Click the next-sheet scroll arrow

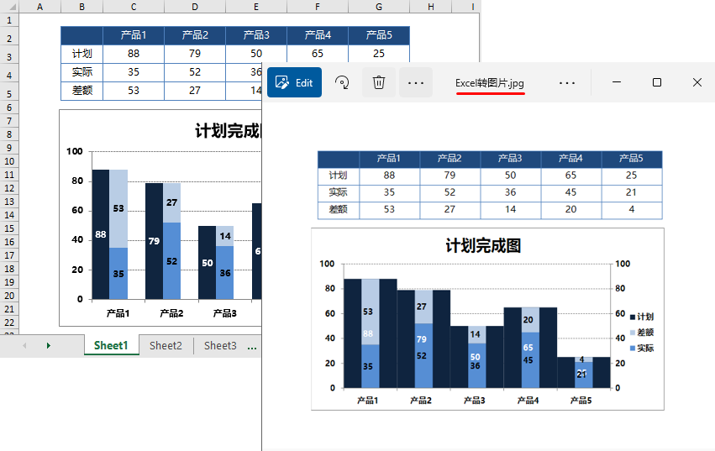49,346
